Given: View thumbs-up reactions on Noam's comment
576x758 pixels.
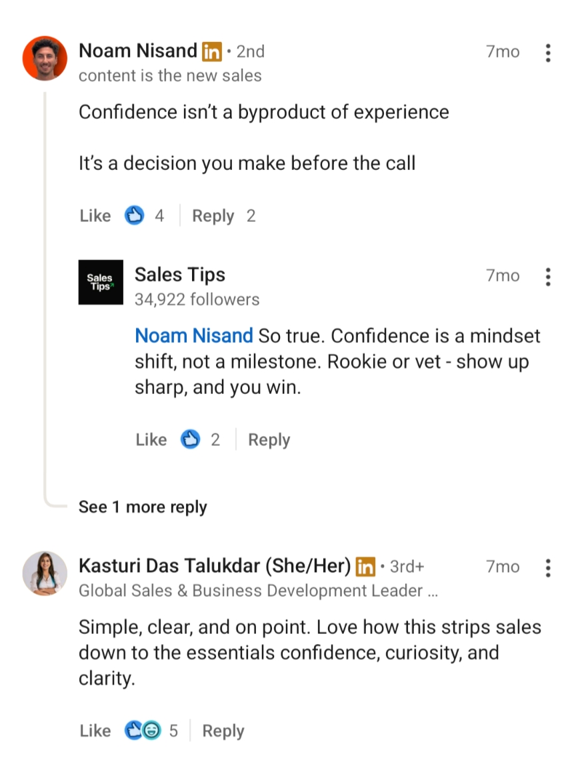Looking at the screenshot, I should click(135, 216).
